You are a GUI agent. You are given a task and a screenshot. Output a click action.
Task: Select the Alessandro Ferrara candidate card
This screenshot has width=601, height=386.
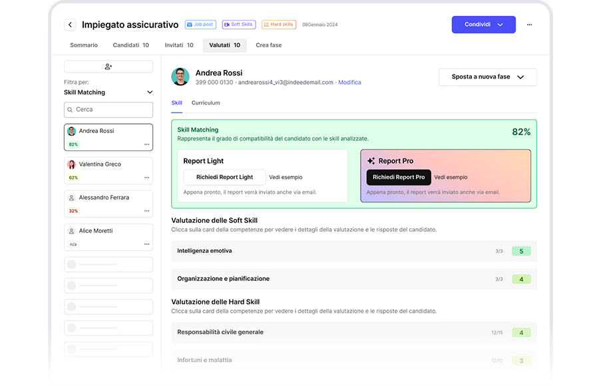click(x=108, y=204)
